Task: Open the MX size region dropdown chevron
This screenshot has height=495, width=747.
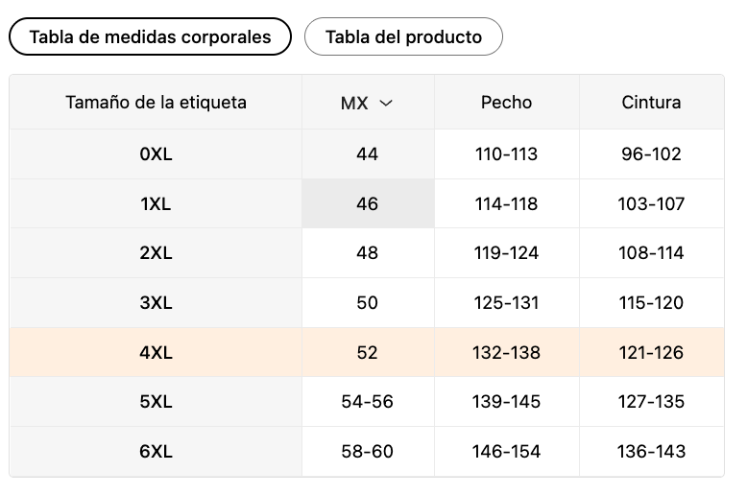Action: click(x=385, y=103)
